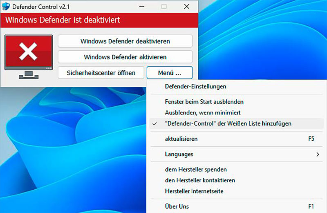The height and width of the screenshot is (213, 327).
Task: Select 'Über Uns' menu item
Action: (237, 206)
